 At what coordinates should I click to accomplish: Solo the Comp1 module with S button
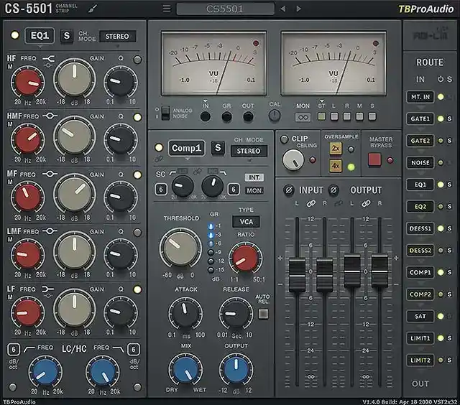coord(218,148)
